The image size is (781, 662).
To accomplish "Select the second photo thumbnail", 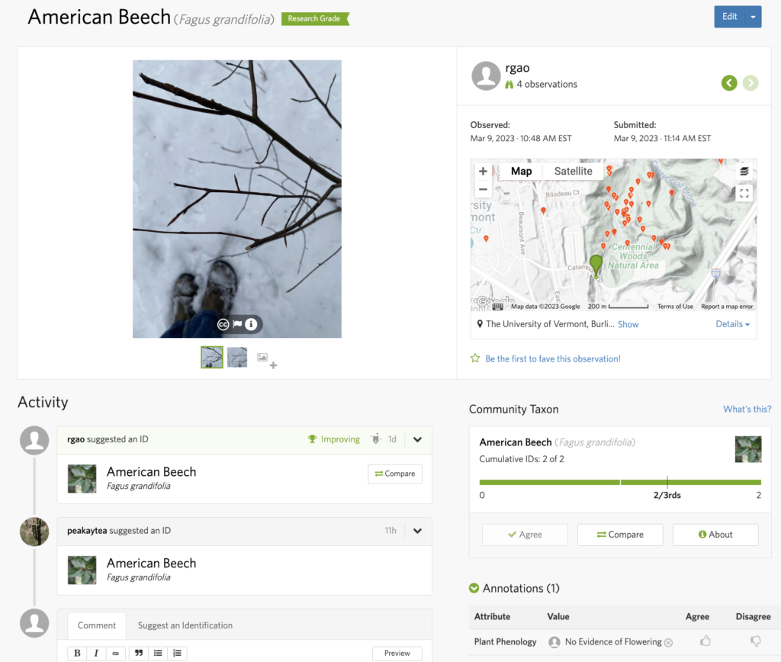I will pos(237,357).
